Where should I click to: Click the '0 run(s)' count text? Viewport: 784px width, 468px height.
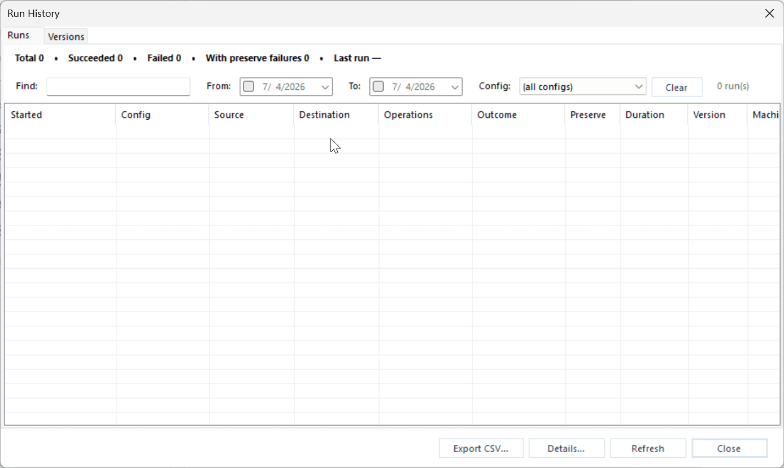pyautogui.click(x=733, y=86)
